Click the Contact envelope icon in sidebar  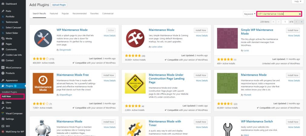tap(3, 60)
